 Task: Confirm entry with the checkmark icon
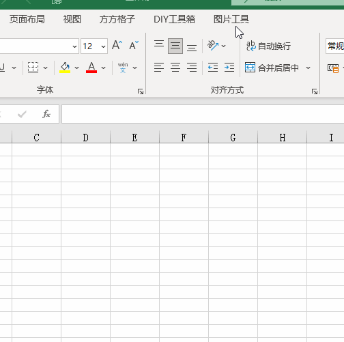(22, 114)
